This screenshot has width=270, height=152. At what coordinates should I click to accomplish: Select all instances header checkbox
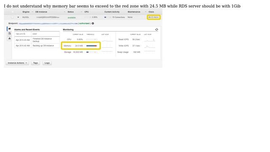point(12,12)
